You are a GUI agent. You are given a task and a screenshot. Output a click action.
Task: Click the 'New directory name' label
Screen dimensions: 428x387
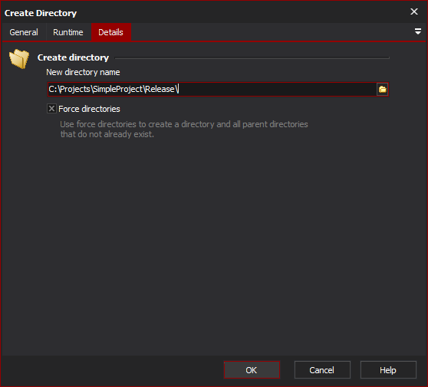[83, 72]
